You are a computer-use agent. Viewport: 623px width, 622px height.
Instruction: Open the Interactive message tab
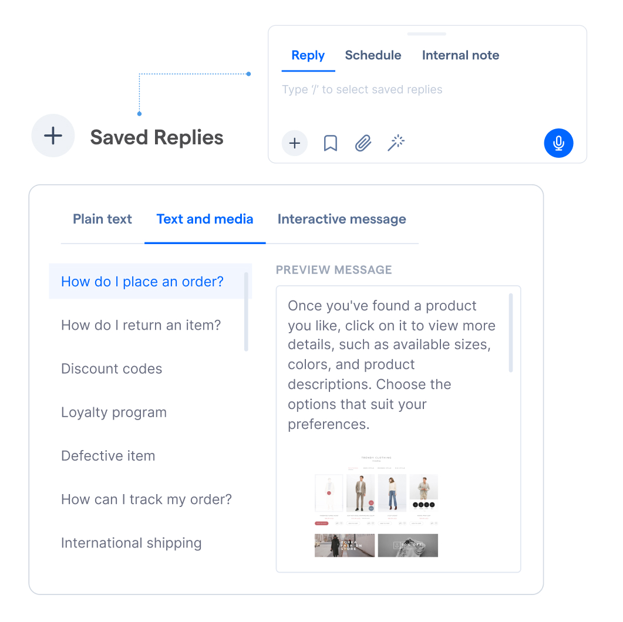tap(342, 219)
